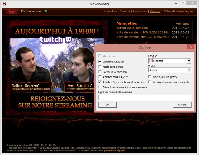The height and width of the screenshot is (155, 199).
Task: Click the Twitch logo on banner
Action: tap(56, 40)
